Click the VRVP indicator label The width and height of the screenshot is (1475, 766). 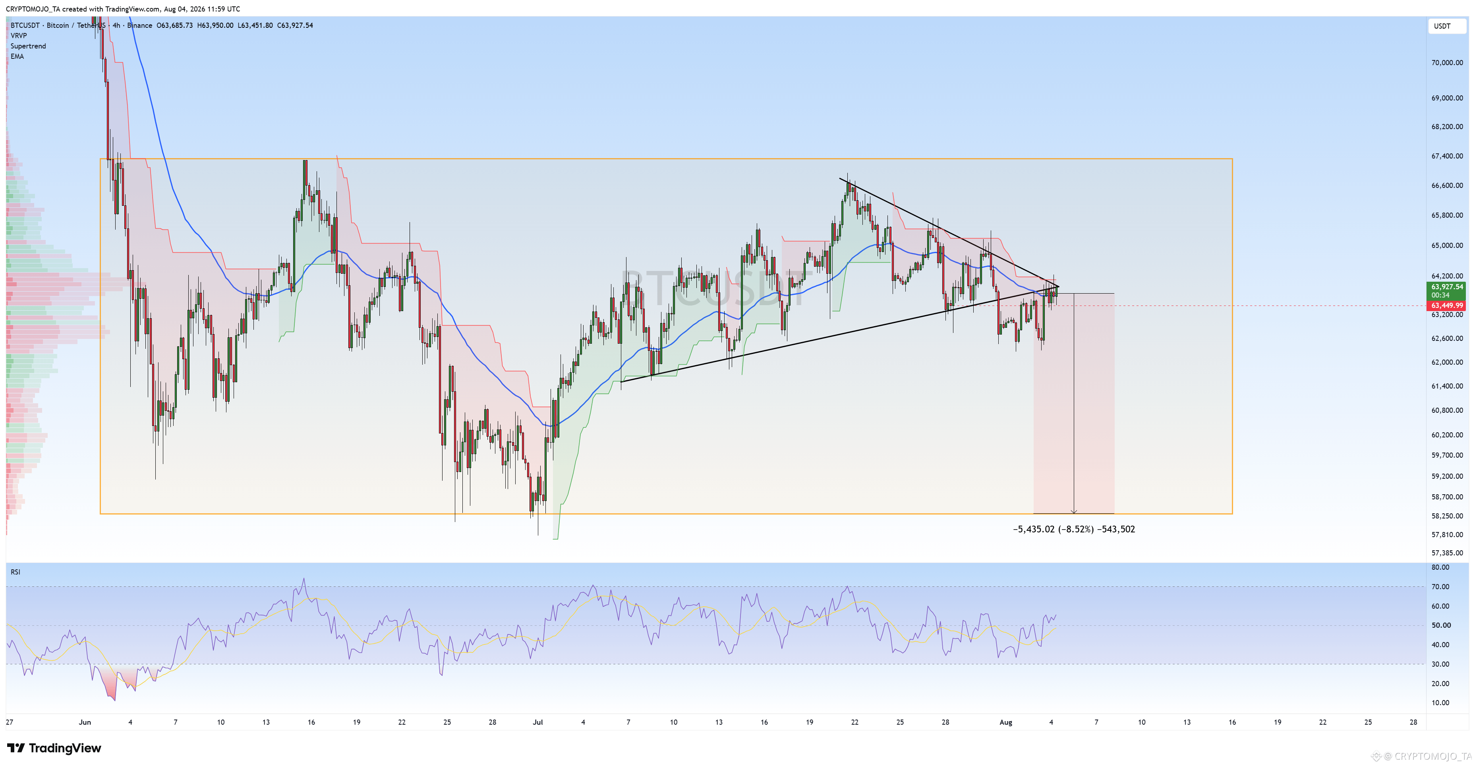(19, 35)
